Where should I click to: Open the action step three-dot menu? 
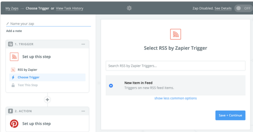tap(83, 111)
